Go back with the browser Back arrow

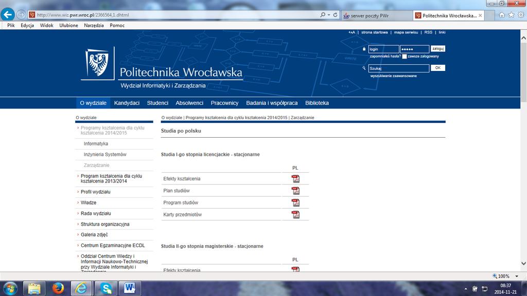pos(7,14)
